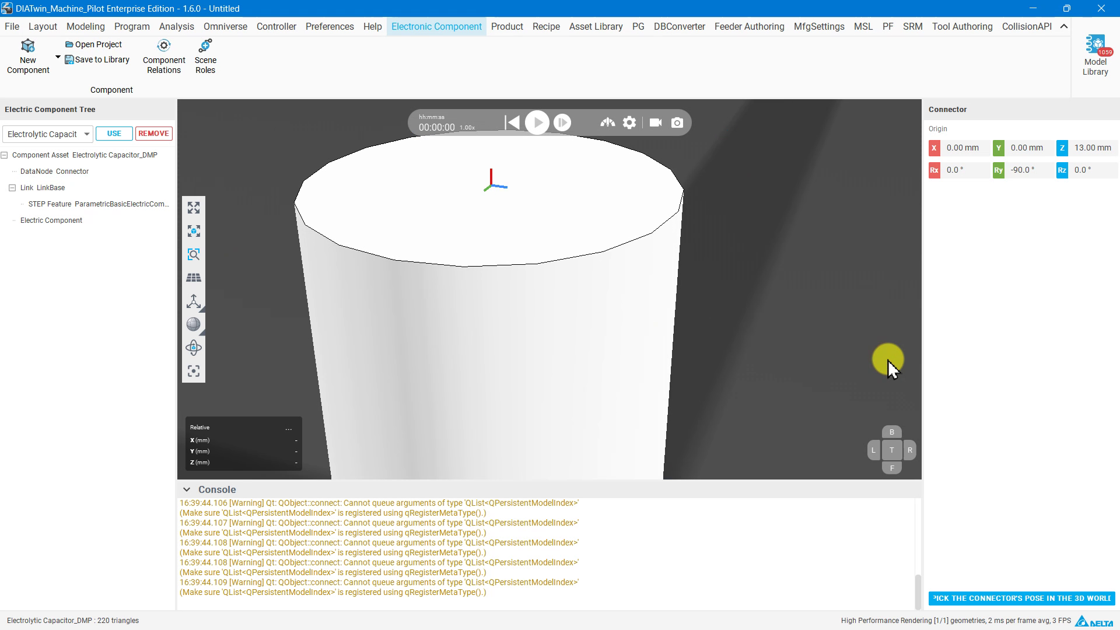Activate the zoom region tool

coord(194,254)
